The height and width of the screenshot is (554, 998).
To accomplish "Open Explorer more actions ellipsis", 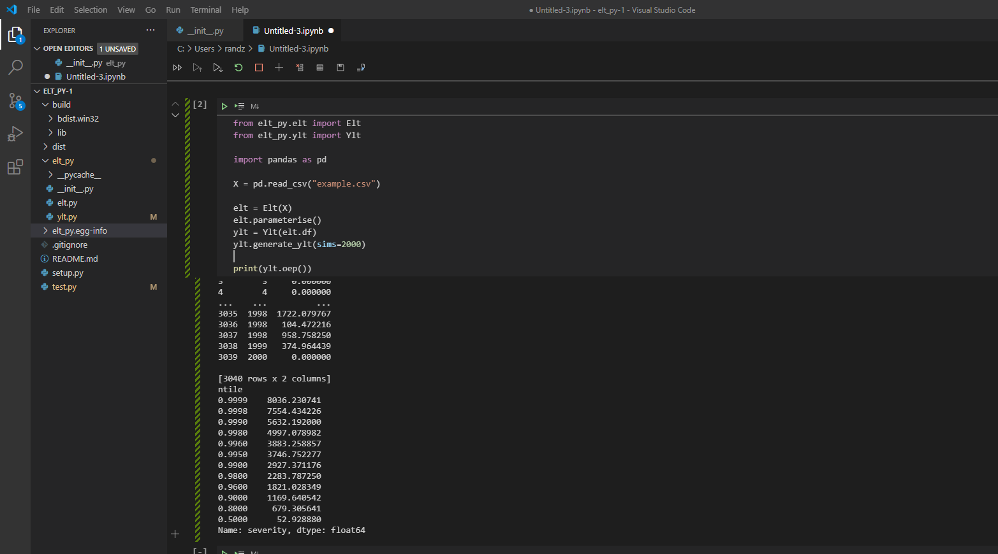I will (x=150, y=30).
